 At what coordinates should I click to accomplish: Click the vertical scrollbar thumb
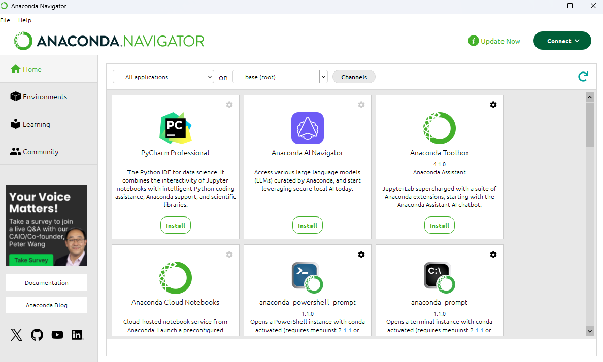click(x=589, y=125)
